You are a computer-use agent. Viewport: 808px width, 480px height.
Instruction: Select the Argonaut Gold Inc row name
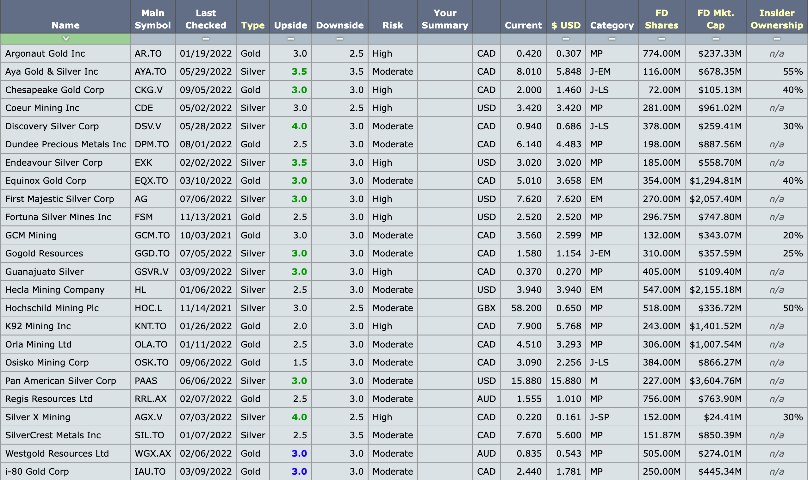pyautogui.click(x=45, y=53)
